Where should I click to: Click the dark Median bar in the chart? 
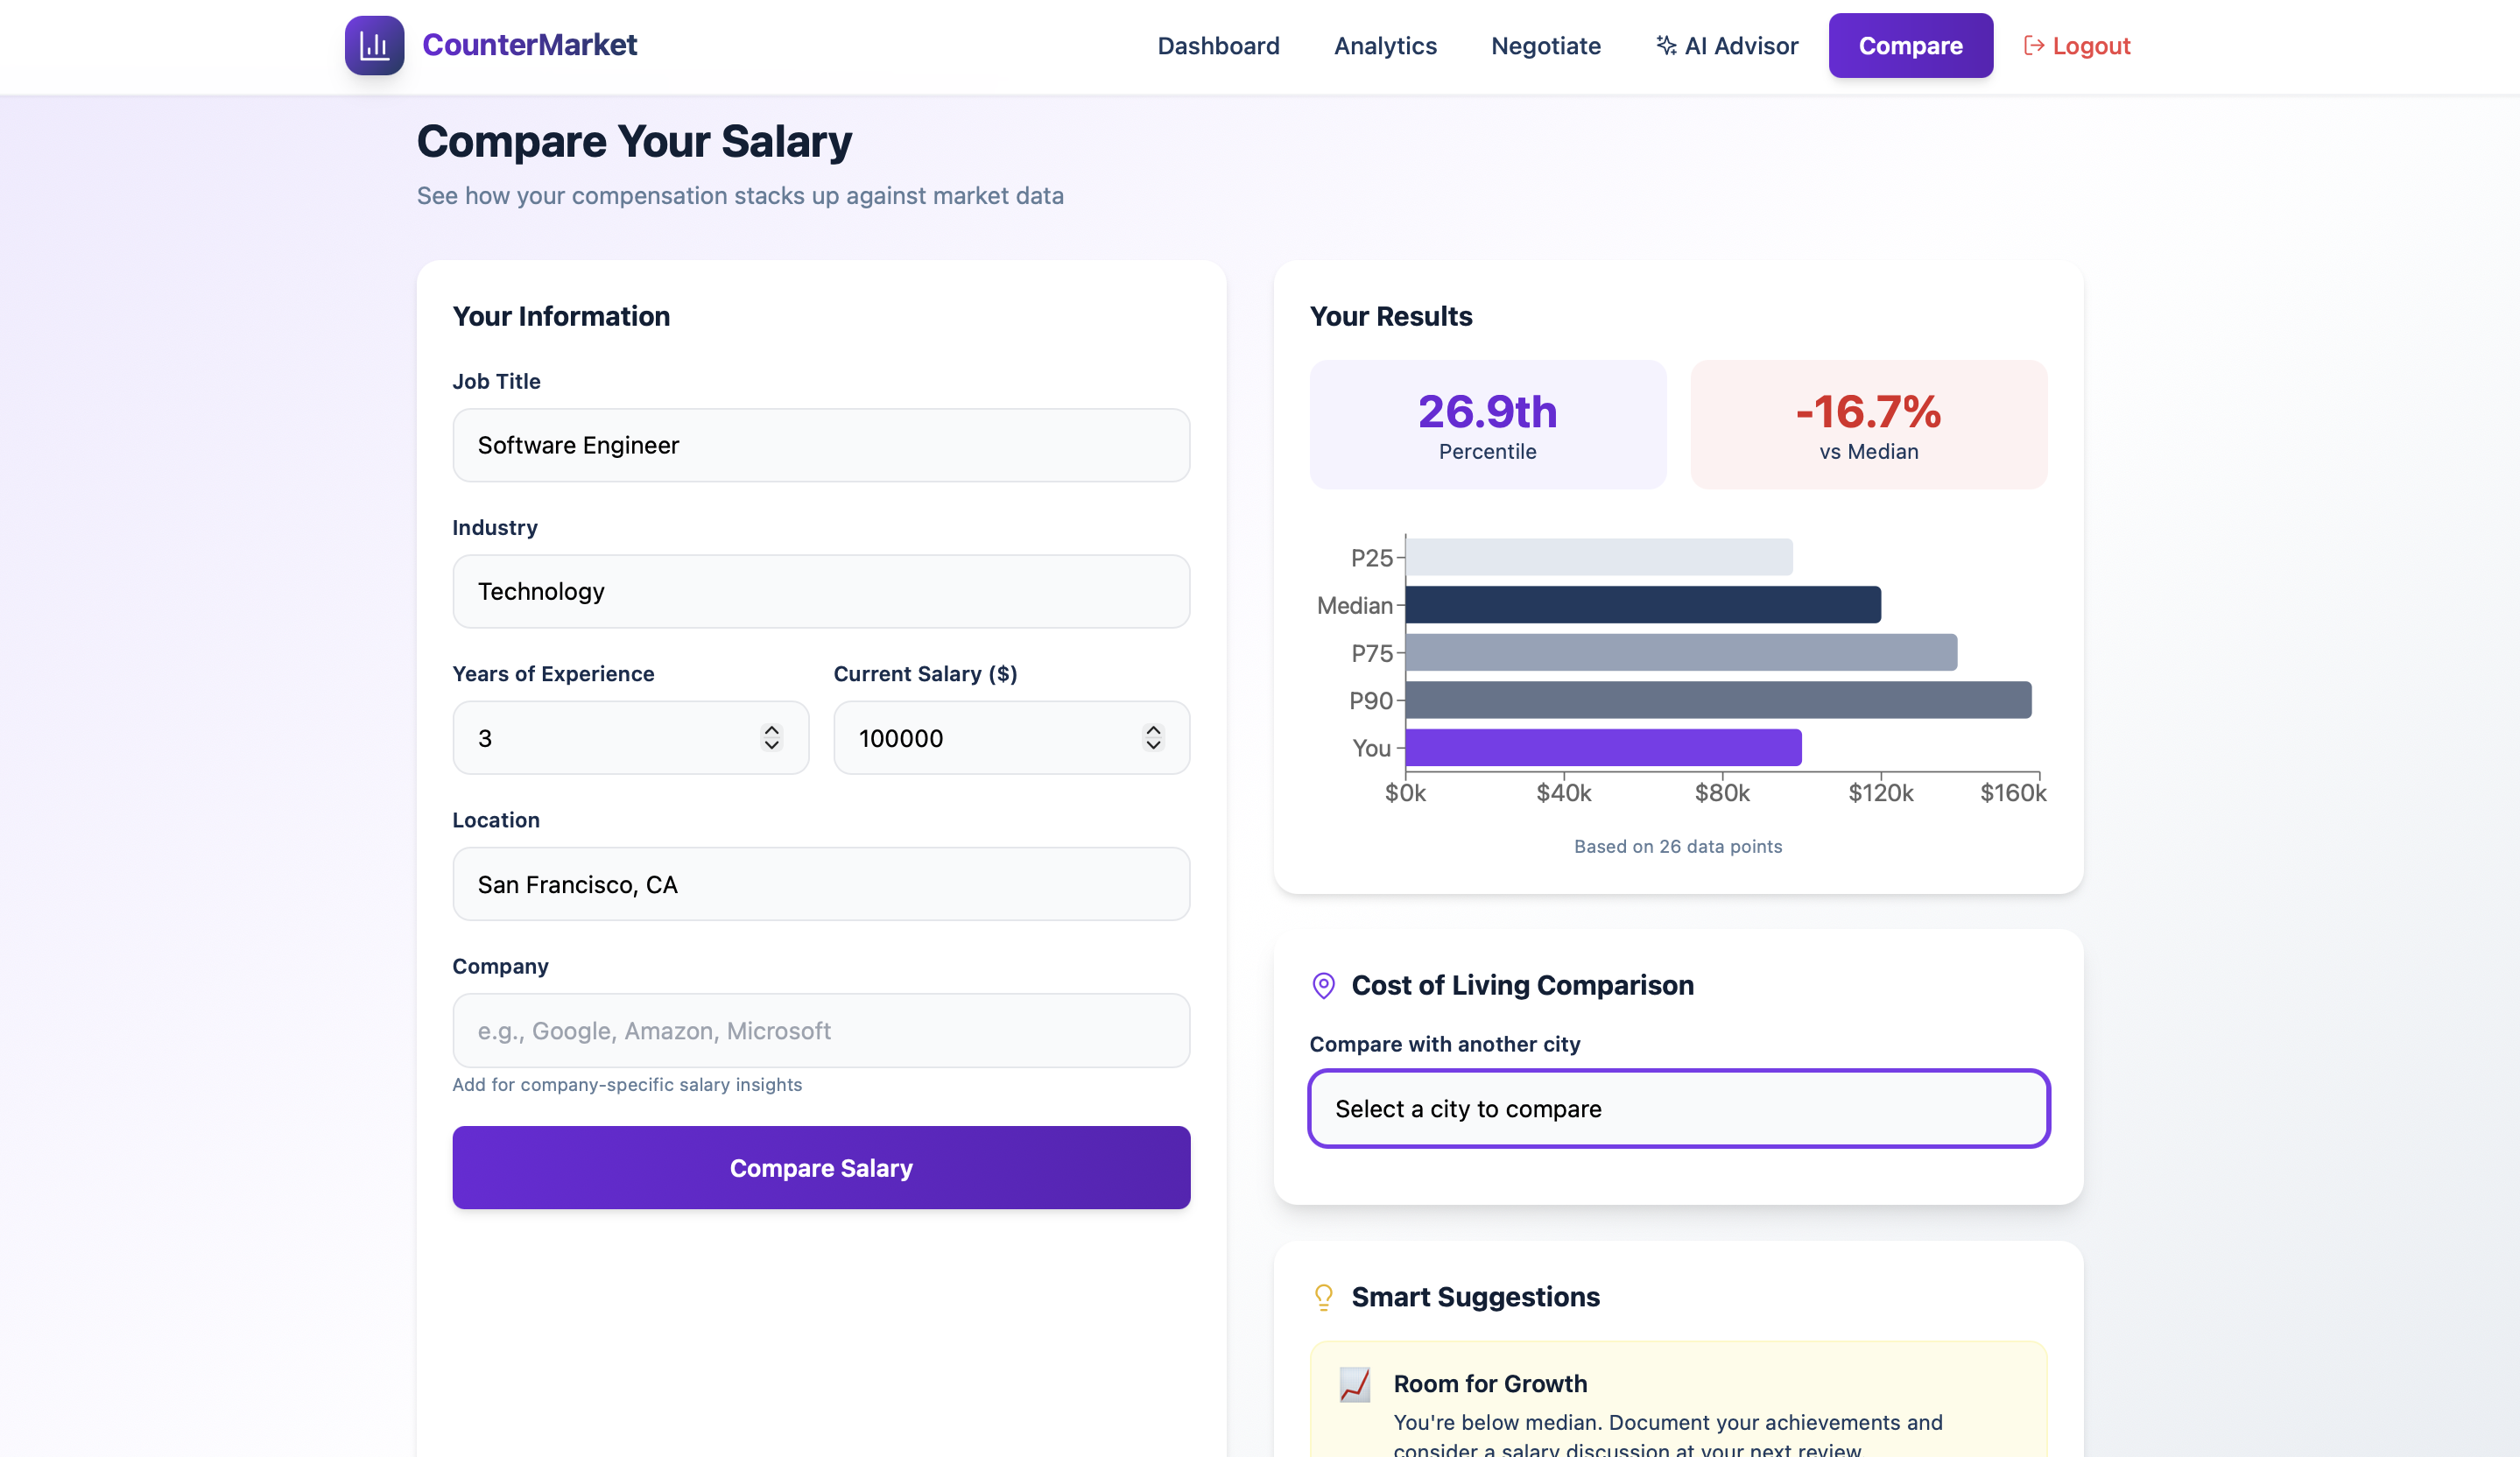[x=1642, y=605]
